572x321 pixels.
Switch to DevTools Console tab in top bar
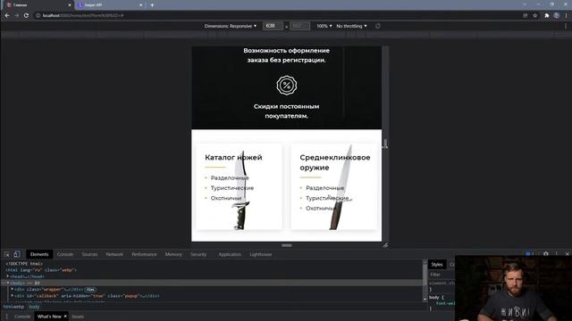(x=65, y=254)
